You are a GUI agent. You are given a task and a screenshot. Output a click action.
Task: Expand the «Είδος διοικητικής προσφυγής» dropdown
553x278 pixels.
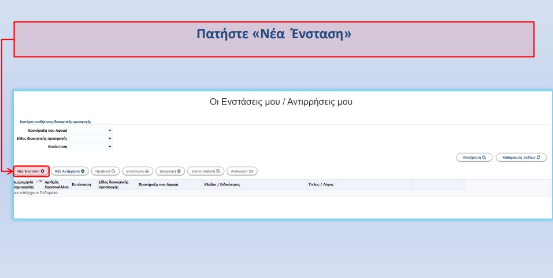[x=90, y=139]
